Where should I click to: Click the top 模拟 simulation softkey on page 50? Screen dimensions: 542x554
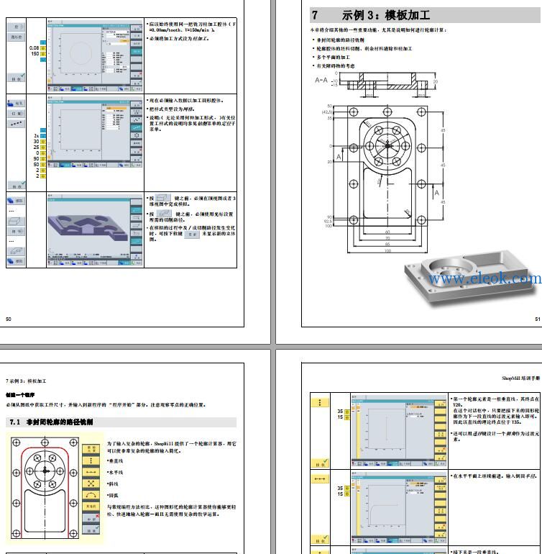pyautogui.click(x=16, y=201)
